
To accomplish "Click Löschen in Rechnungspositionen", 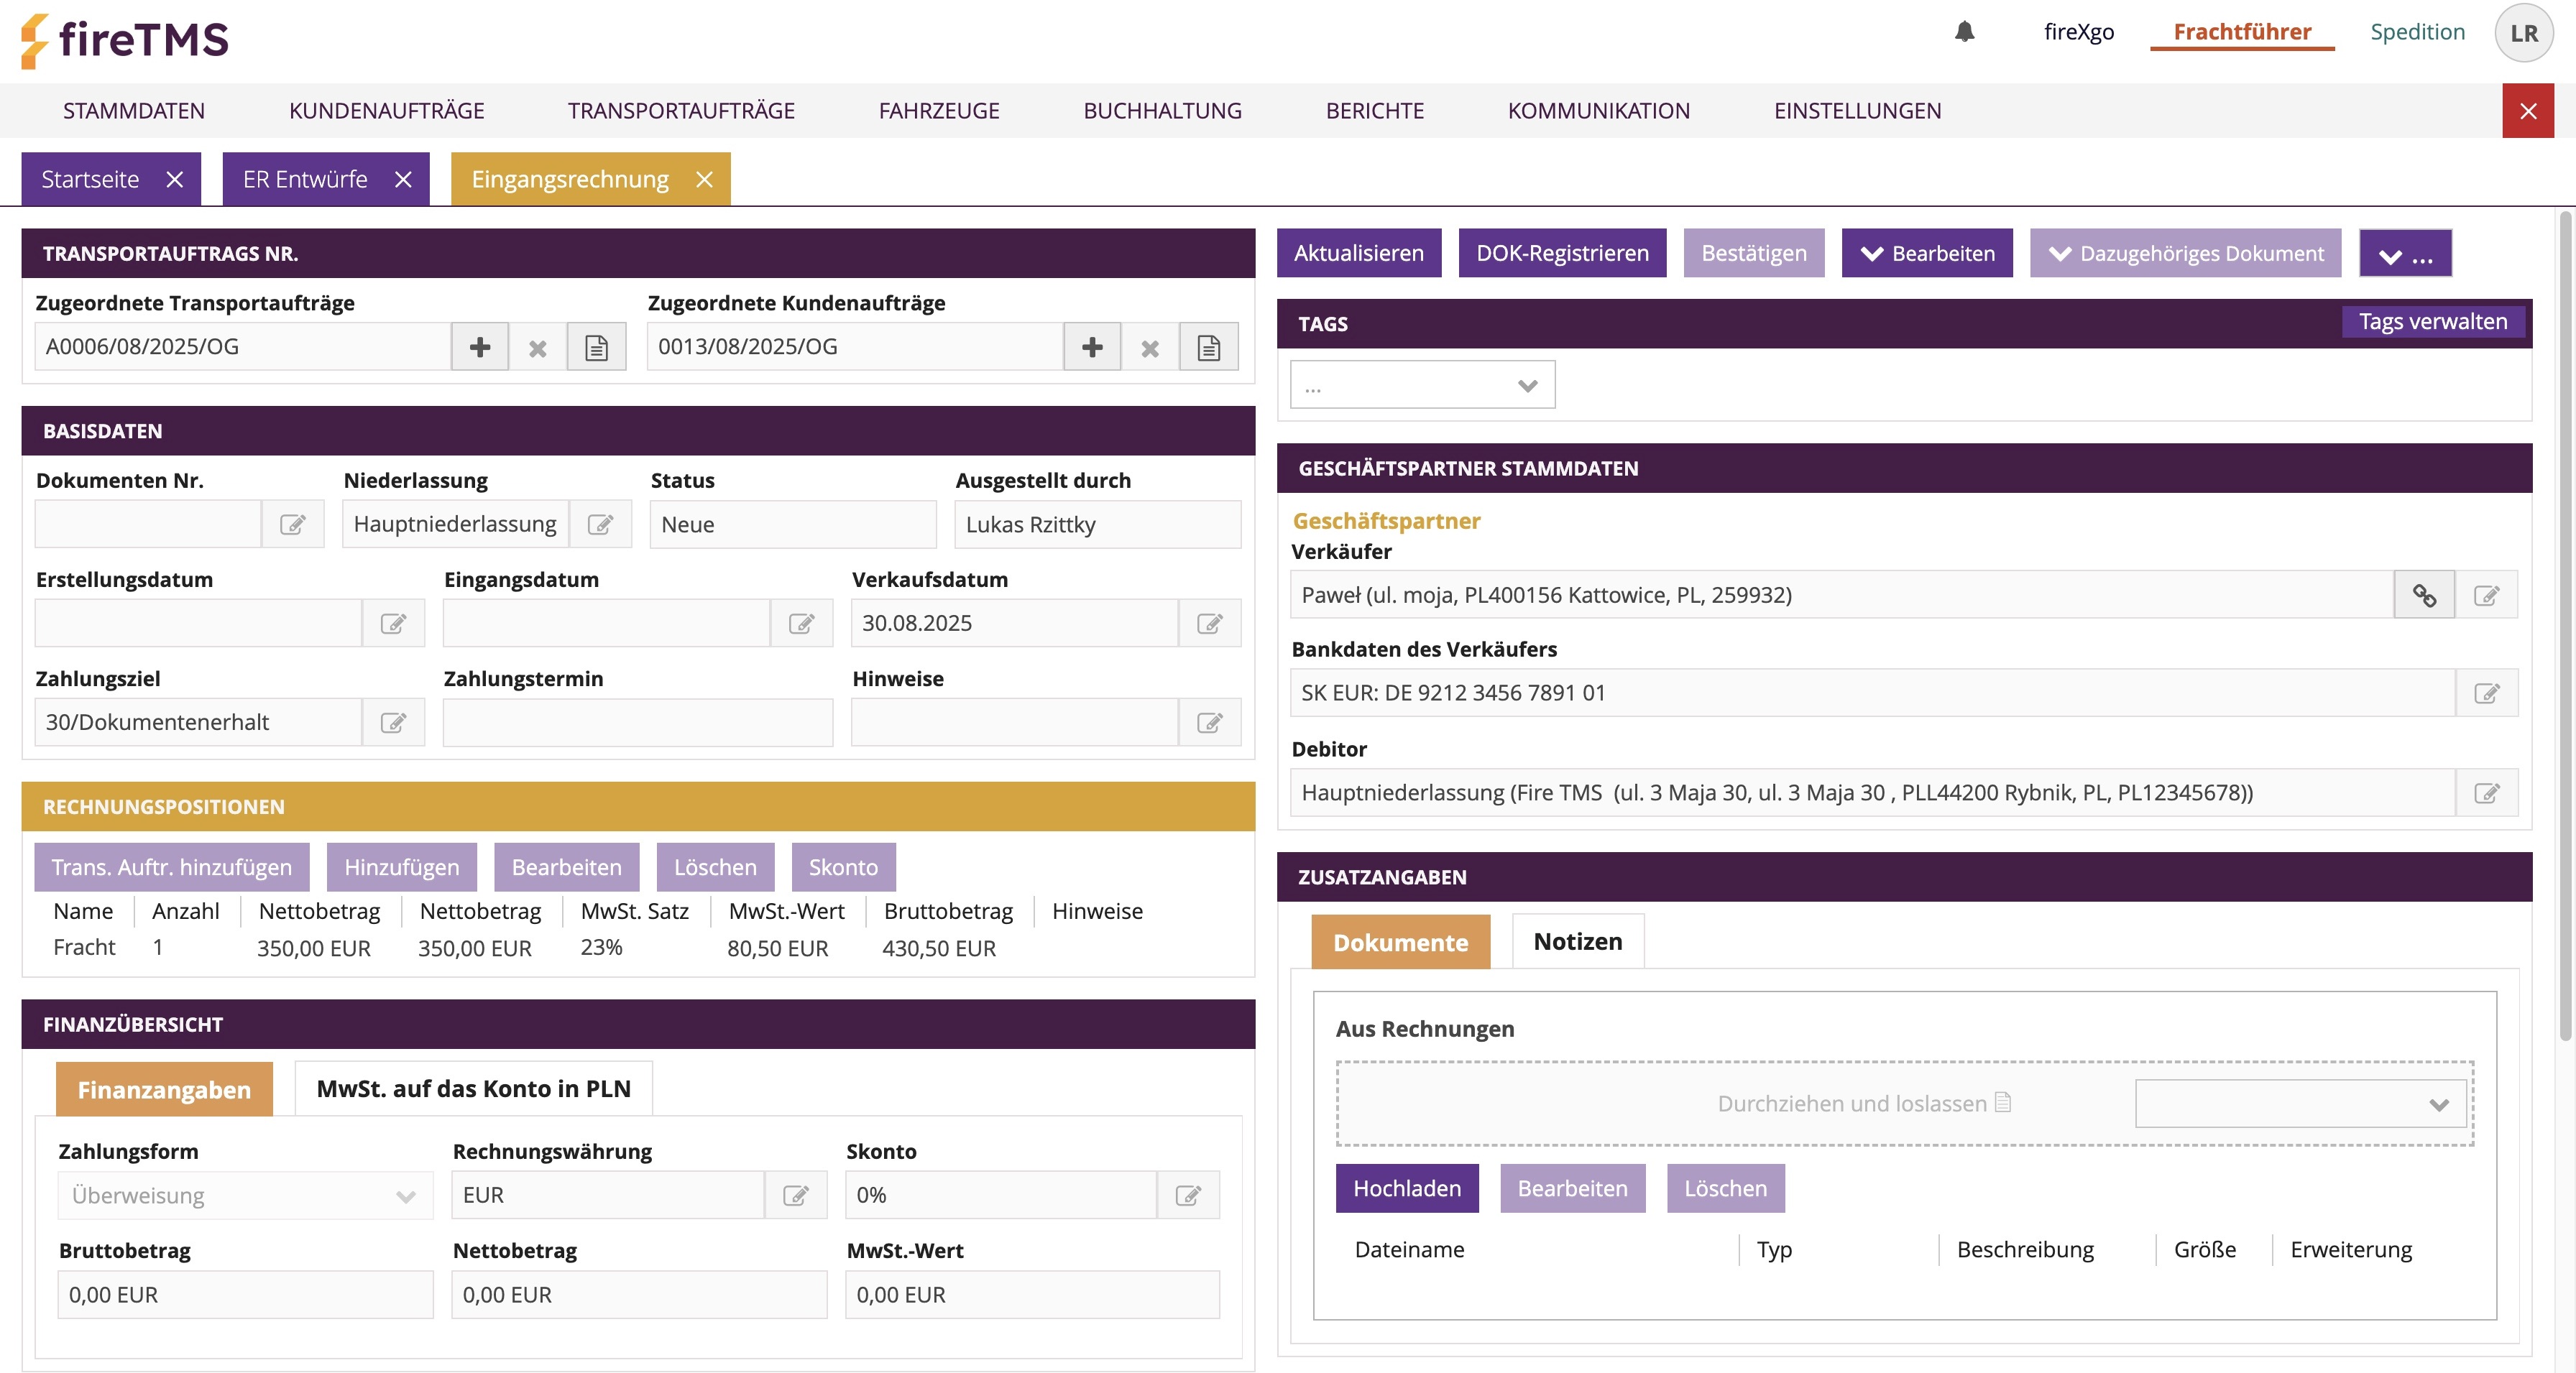I will coord(715,867).
